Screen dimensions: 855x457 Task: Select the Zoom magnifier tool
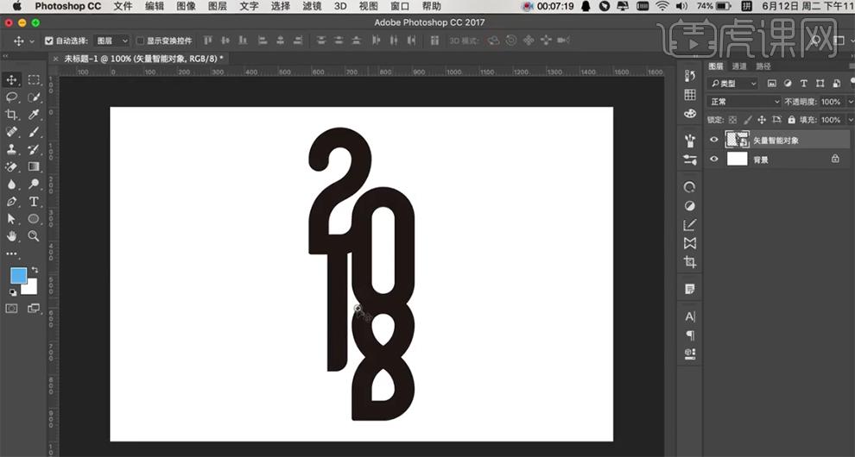tap(34, 235)
